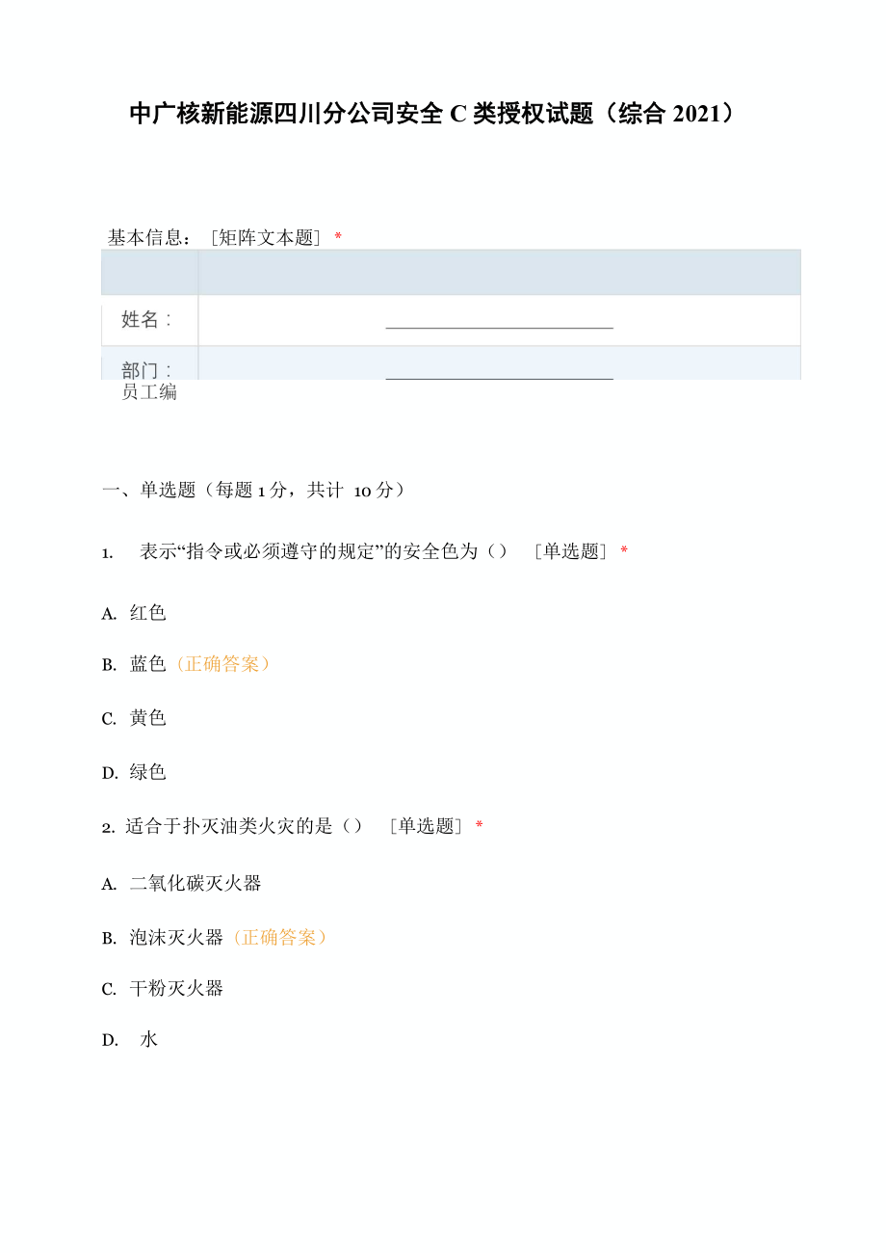Select option B 蓝色

coord(147,664)
